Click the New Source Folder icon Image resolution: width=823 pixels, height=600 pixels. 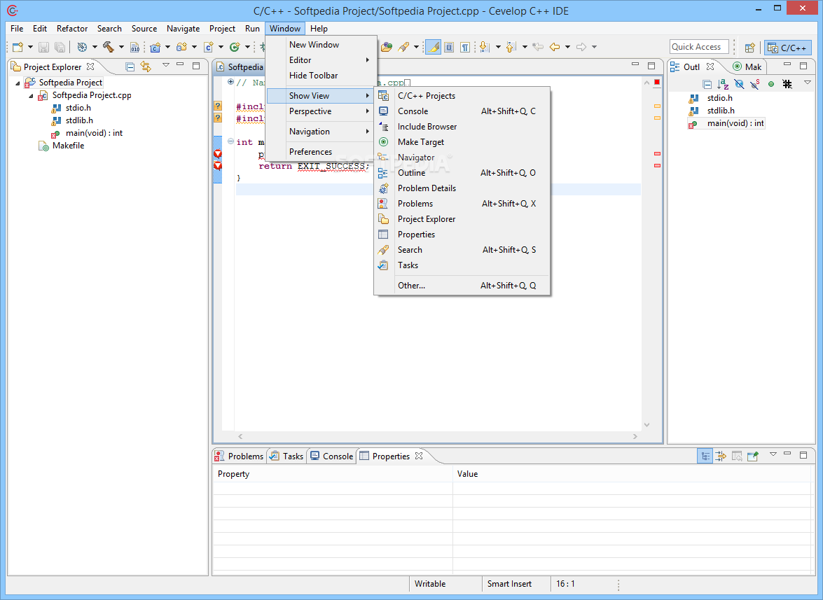pyautogui.click(x=181, y=47)
